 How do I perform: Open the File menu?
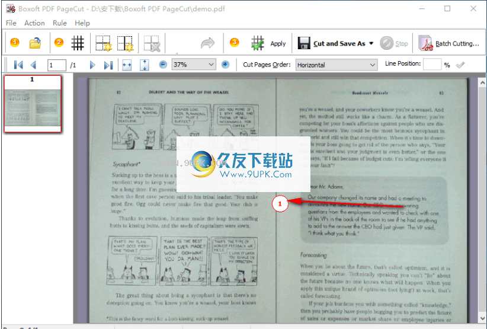point(11,23)
